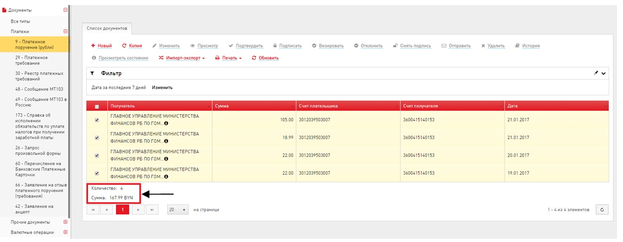Click the Sign (Подписать) button
The height and width of the screenshot is (242, 623).
coord(287,46)
